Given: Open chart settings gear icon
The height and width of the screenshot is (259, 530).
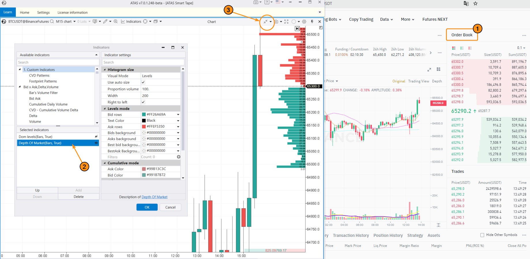Looking at the screenshot, I should tap(304, 22).
